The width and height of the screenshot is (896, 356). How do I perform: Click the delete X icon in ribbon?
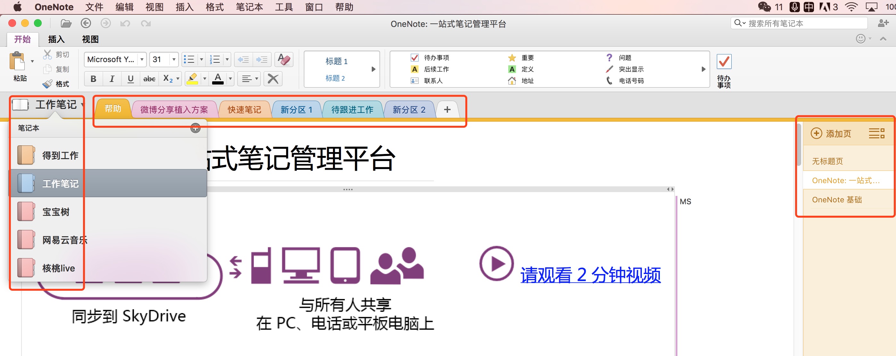[x=273, y=79]
